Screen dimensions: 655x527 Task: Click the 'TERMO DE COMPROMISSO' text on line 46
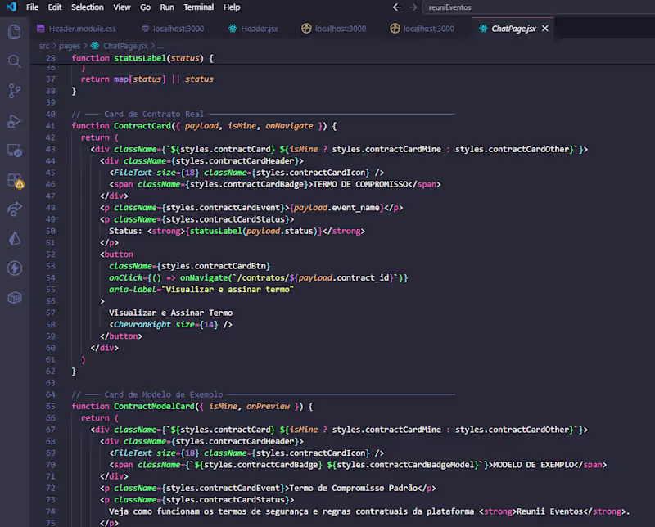click(360, 184)
